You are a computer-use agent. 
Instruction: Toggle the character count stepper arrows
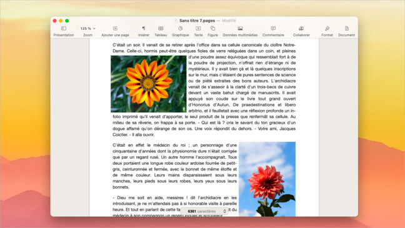[225, 211]
